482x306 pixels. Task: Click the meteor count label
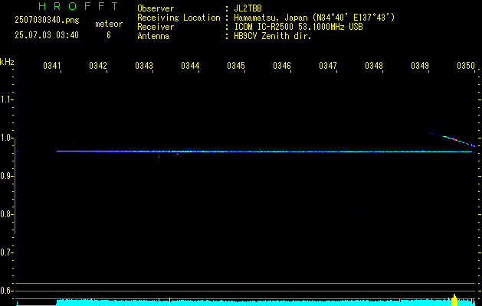[109, 24]
